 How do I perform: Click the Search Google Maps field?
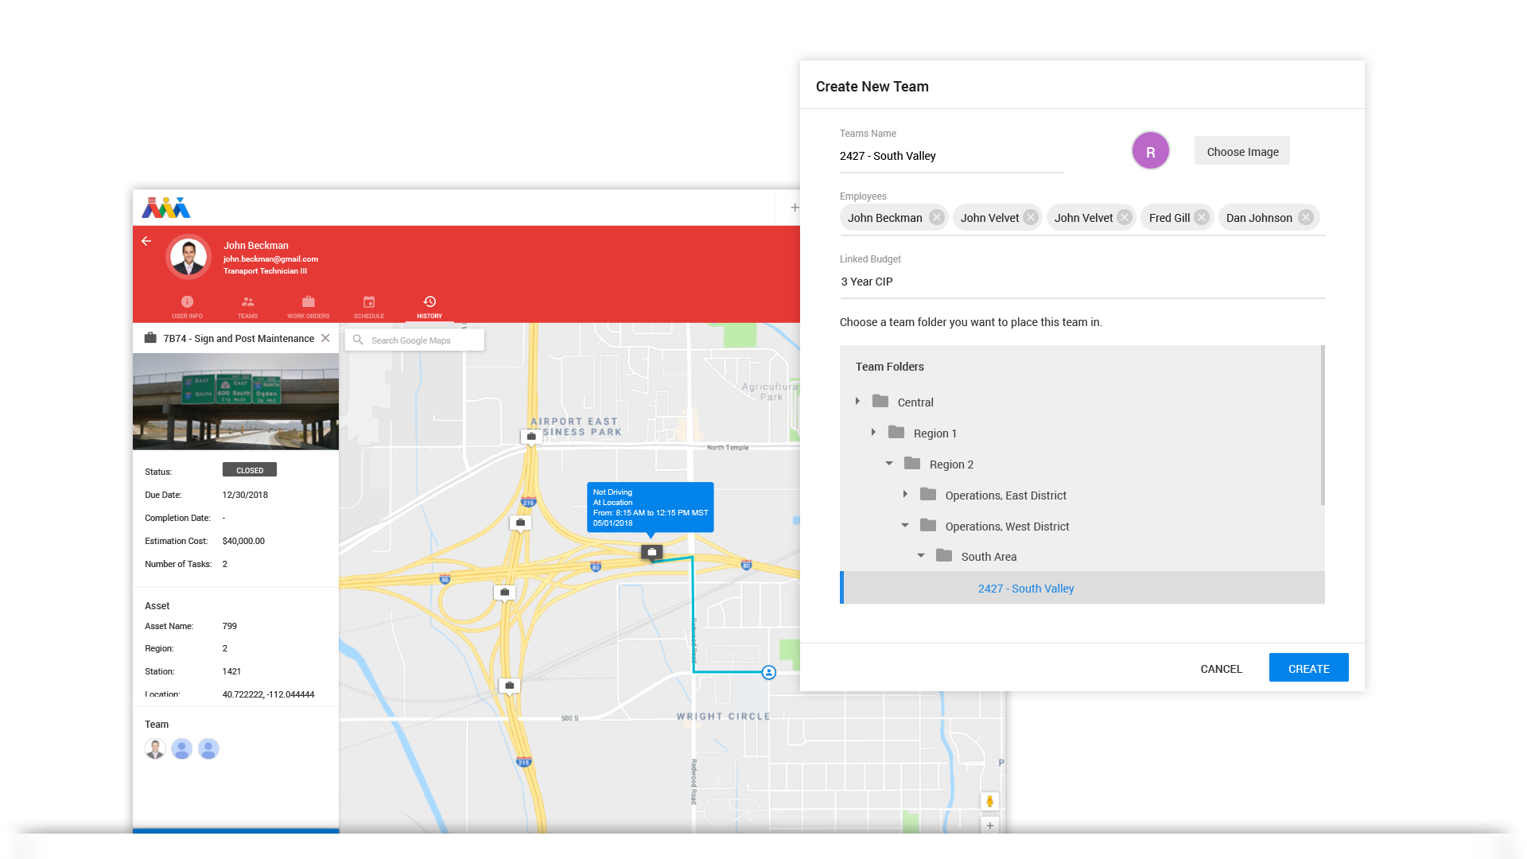(414, 340)
